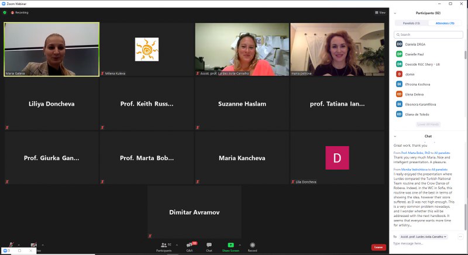The height and width of the screenshot is (255, 468).
Task: Collapse the Chat panel chevron
Action: pyautogui.click(x=395, y=136)
